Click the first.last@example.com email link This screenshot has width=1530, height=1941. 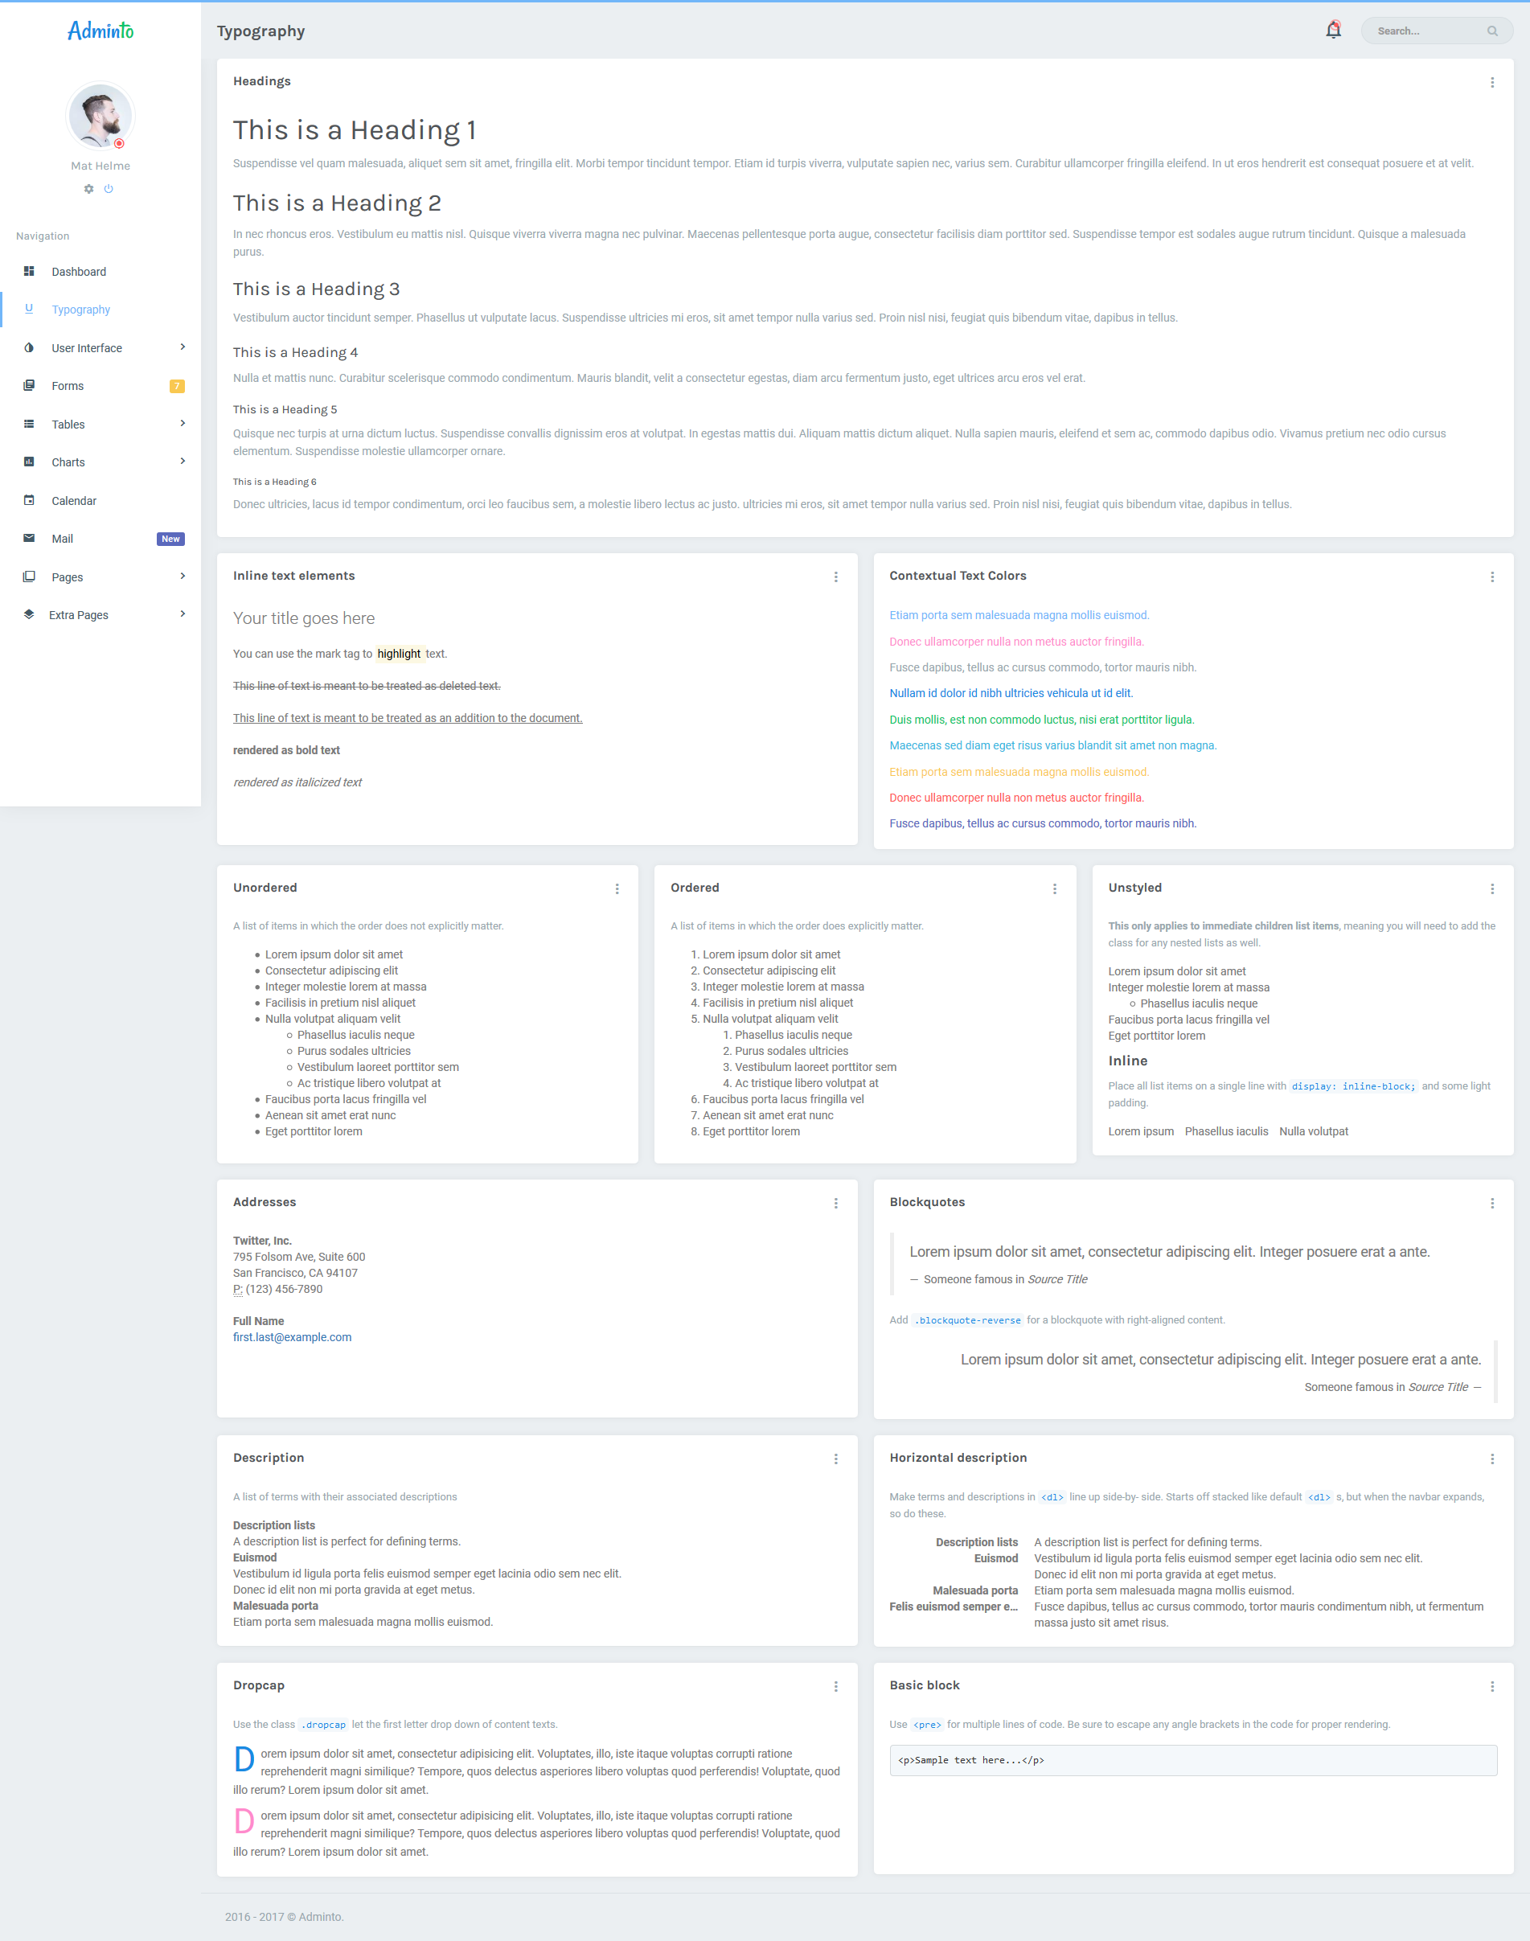click(x=292, y=1337)
